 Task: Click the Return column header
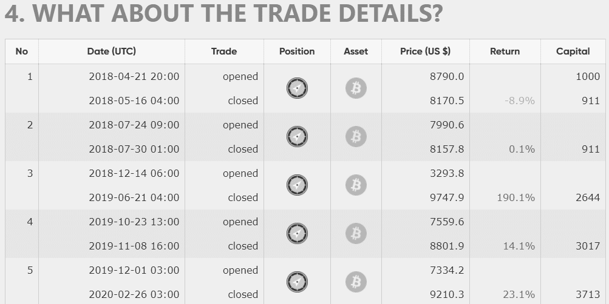(x=505, y=51)
